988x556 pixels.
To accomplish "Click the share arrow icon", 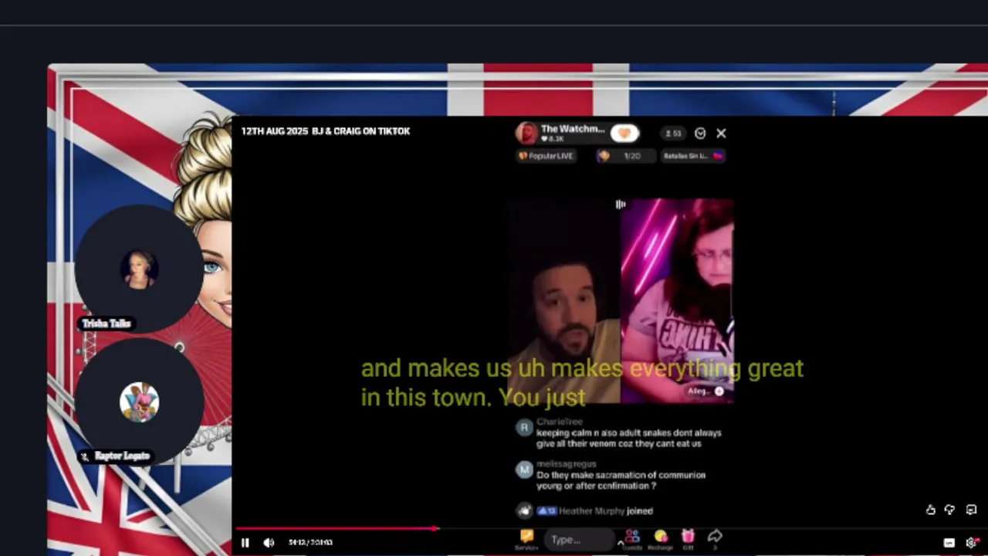I will click(715, 538).
